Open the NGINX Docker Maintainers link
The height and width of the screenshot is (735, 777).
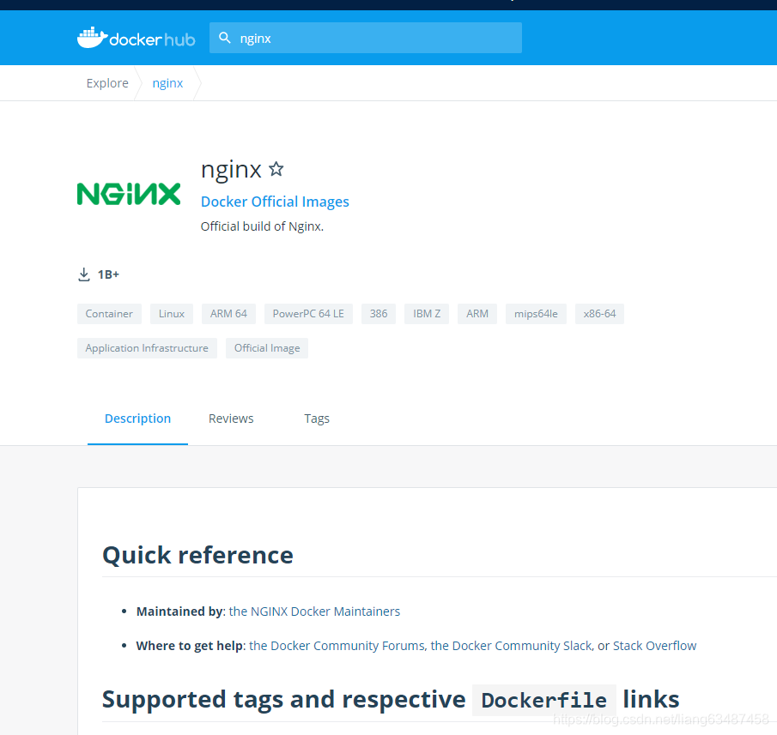(314, 611)
